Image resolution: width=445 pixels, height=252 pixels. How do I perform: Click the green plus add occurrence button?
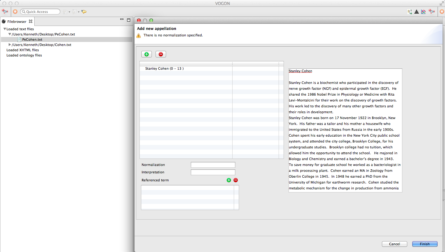147,54
